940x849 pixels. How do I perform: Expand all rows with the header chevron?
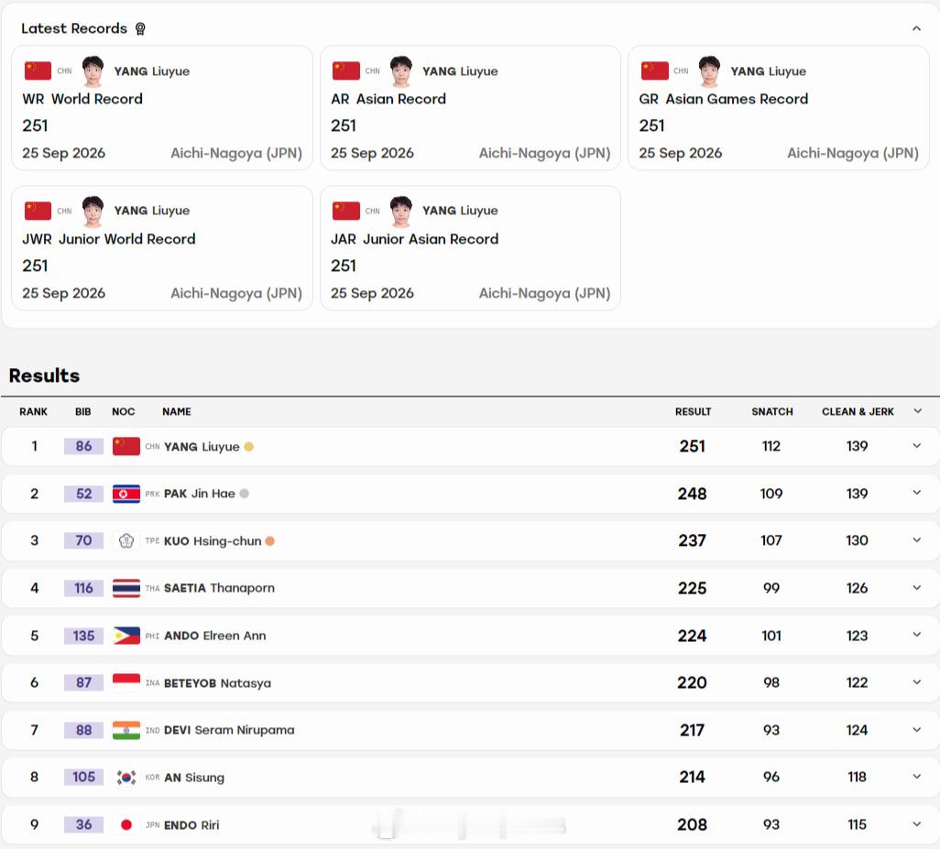[x=917, y=411]
